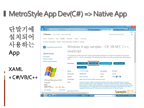
Task: Click the Facebook share icon
Action: [x=120, y=77]
